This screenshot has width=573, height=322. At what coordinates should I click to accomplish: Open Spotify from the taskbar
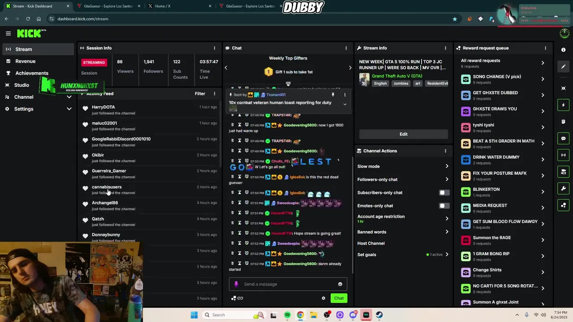point(287,315)
